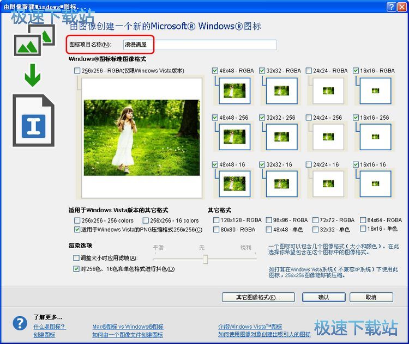Select the 32x32 - 256 preview image
Image resolution: width=409 pixels, height=344 pixels.
click(281, 137)
